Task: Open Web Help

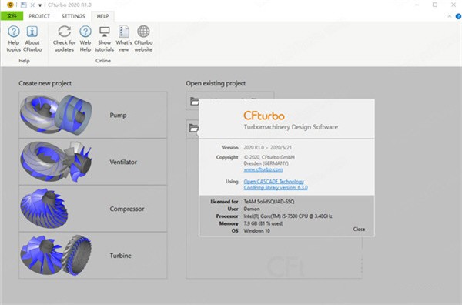Action: (x=85, y=39)
